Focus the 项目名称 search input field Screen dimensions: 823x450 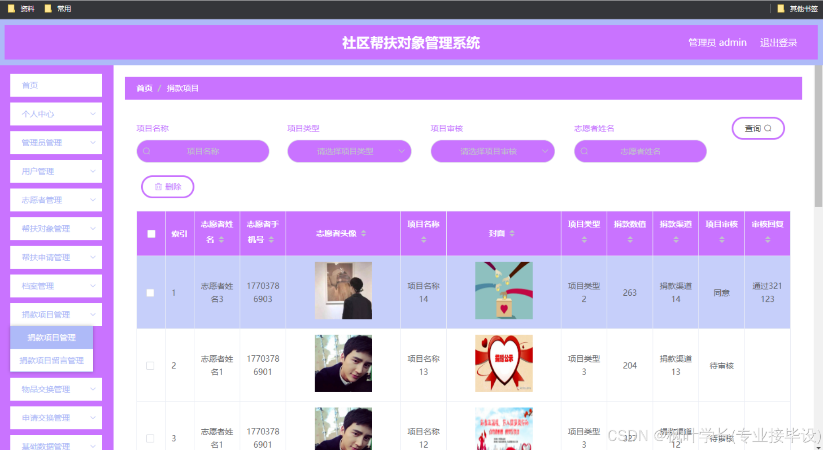(203, 151)
